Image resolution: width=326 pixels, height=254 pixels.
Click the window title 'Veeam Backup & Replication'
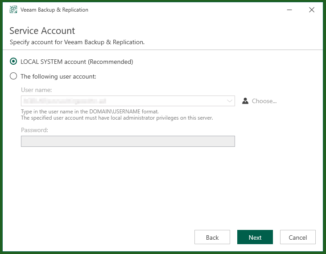[54, 10]
